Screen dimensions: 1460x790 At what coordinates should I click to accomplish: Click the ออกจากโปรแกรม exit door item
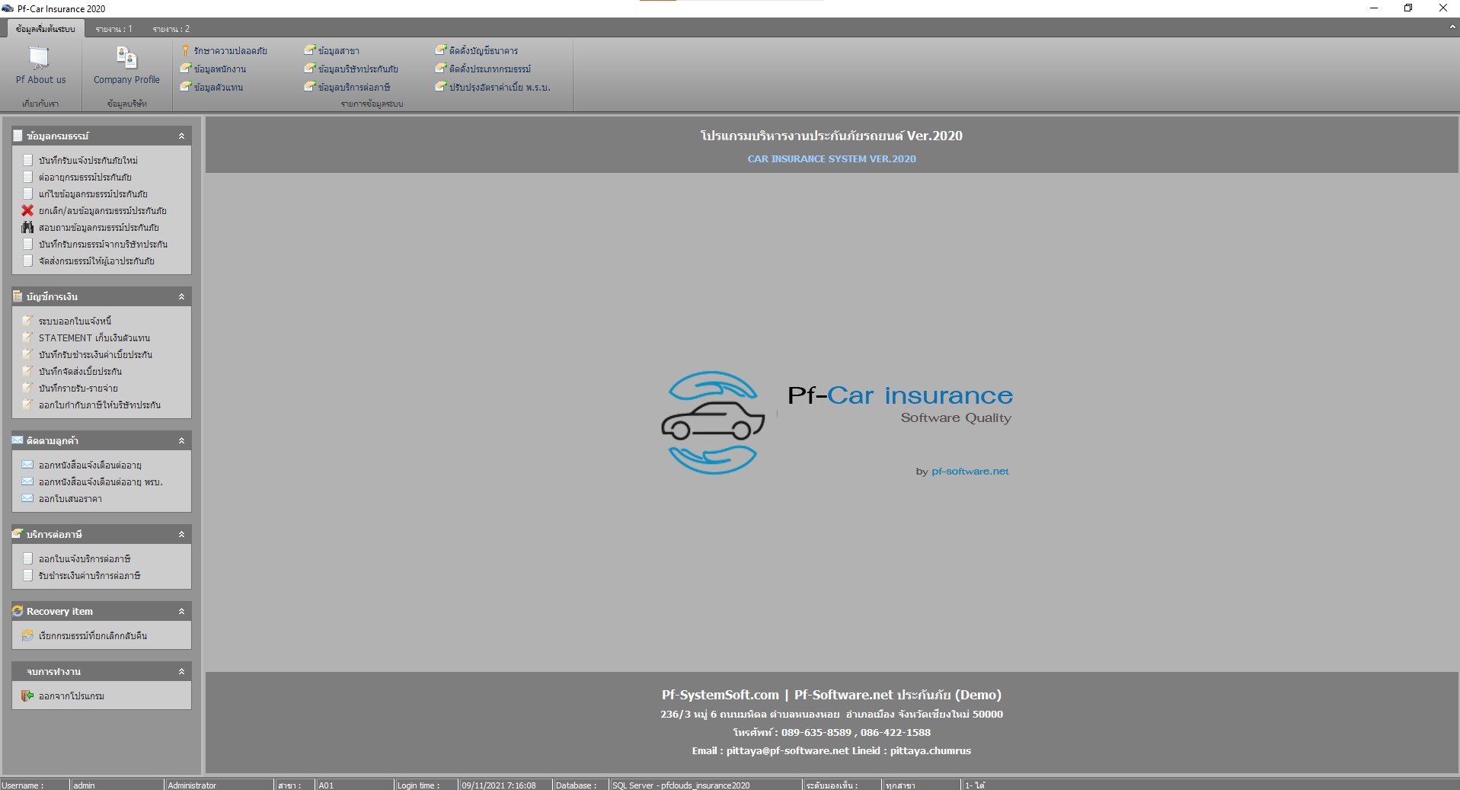(63, 696)
